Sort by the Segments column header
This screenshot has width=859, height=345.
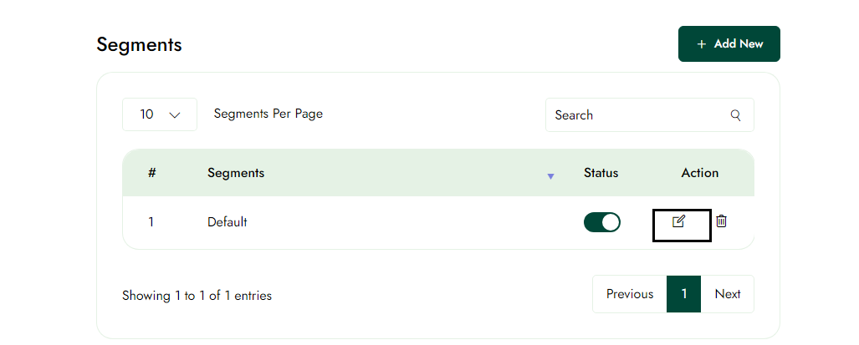click(x=236, y=173)
